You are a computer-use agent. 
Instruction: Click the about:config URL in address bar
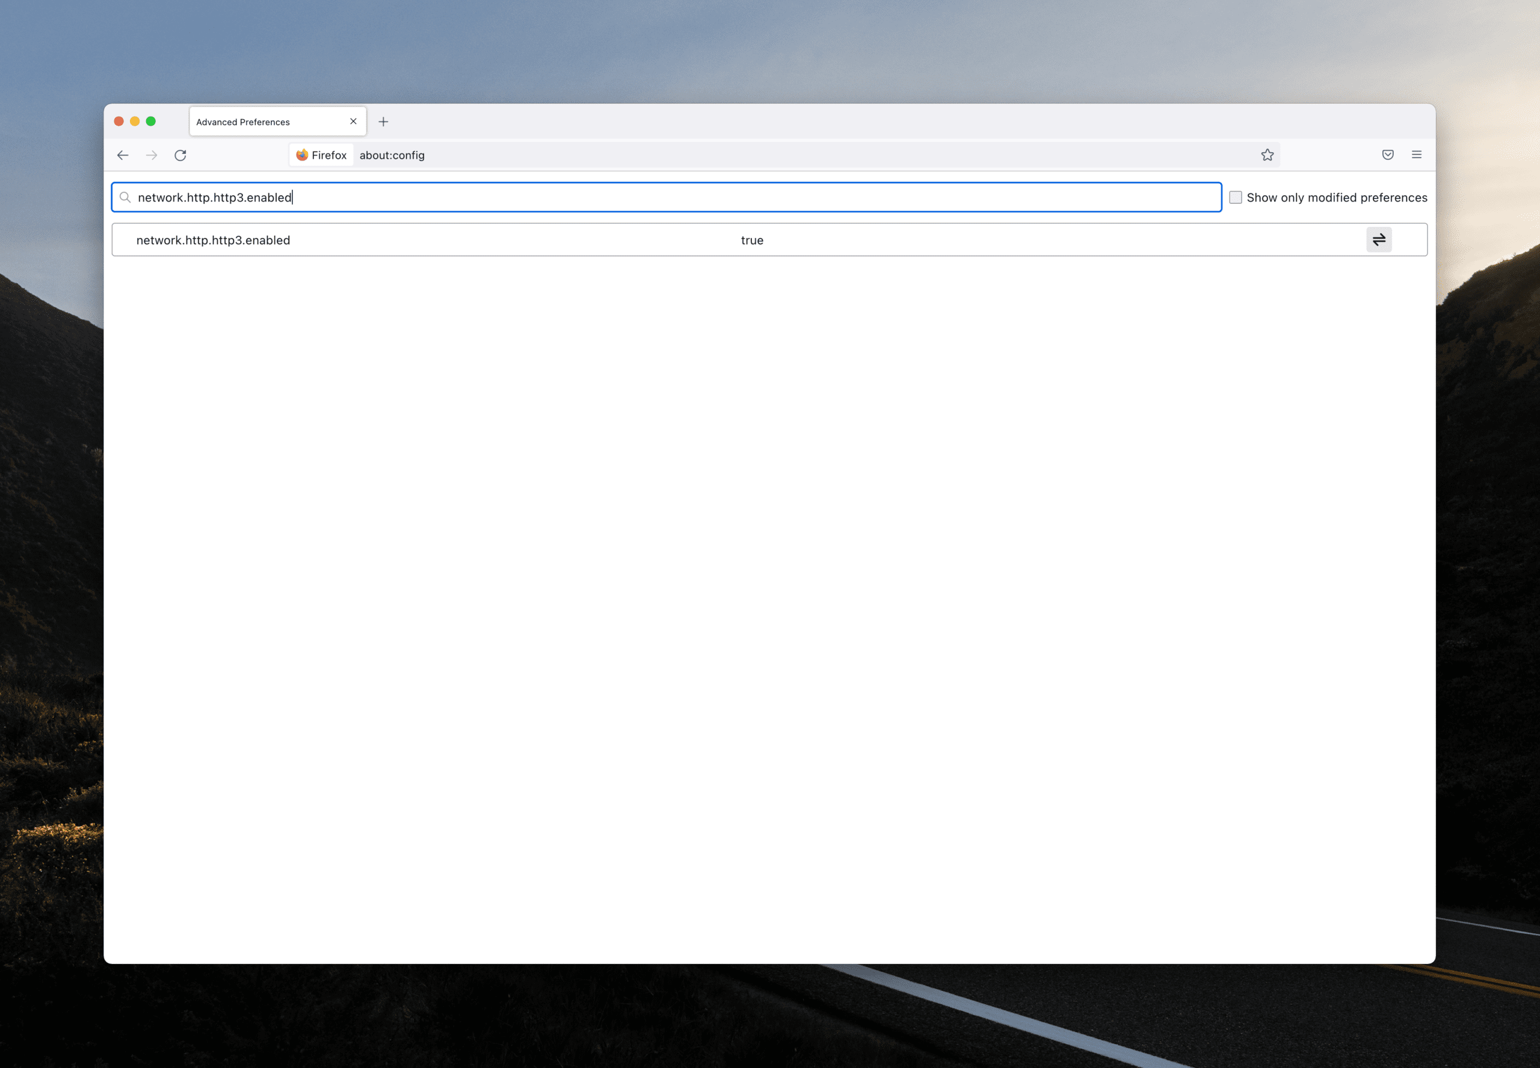coord(392,155)
